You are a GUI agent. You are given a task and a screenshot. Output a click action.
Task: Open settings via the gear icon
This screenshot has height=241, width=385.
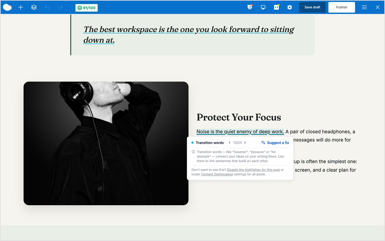290,7
